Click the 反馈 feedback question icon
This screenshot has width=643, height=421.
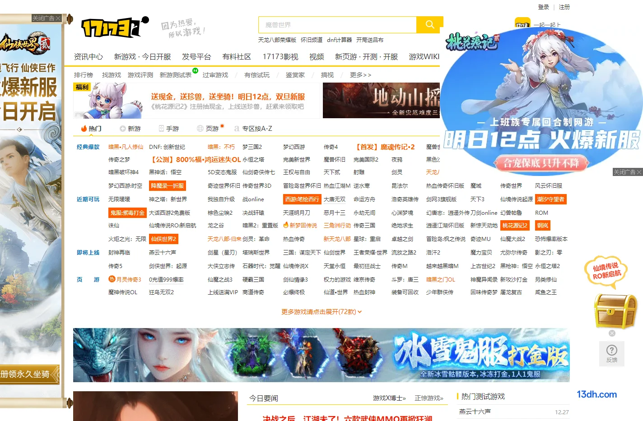point(612,353)
